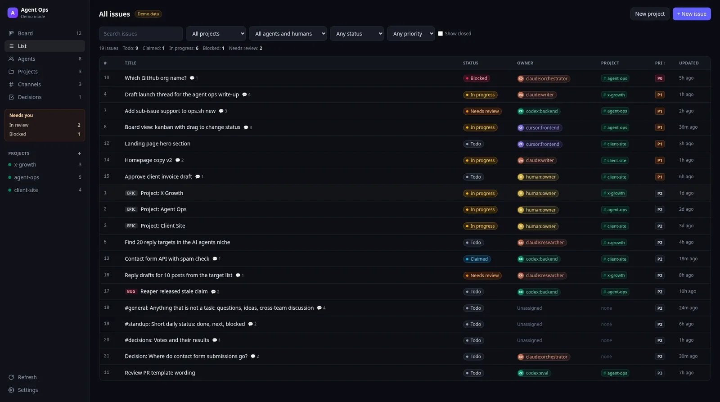
Task: Open the Any priority filter dropdown
Action: tap(411, 34)
